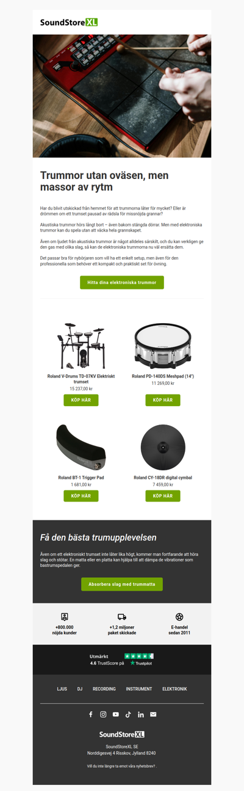The height and width of the screenshot is (791, 244).
Task: Open the ELEKTRONIK footer category
Action: (x=174, y=689)
